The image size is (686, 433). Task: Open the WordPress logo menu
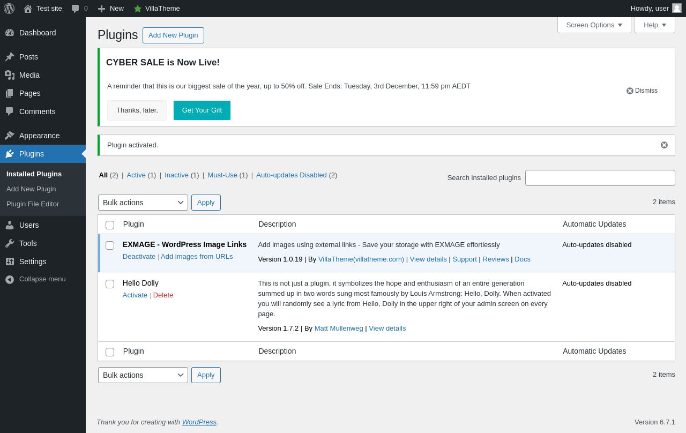9,9
